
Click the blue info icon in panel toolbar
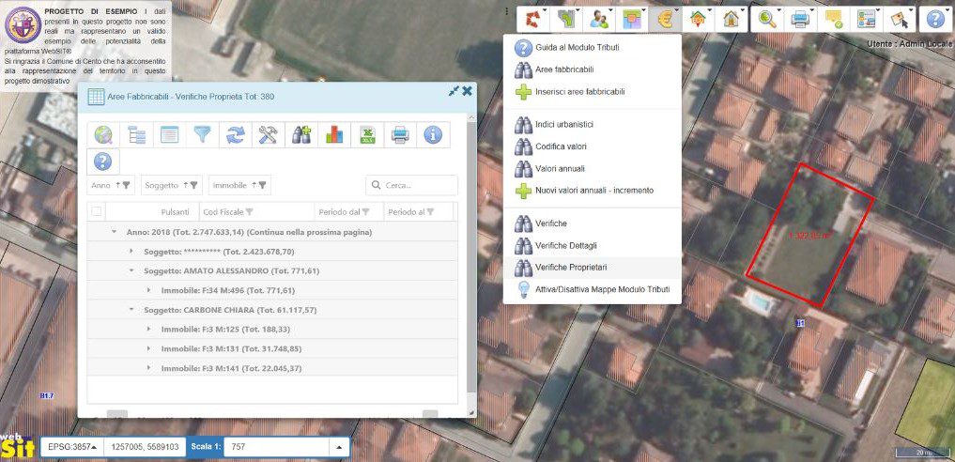pyautogui.click(x=433, y=135)
